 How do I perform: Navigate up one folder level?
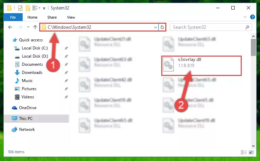click(x=35, y=27)
